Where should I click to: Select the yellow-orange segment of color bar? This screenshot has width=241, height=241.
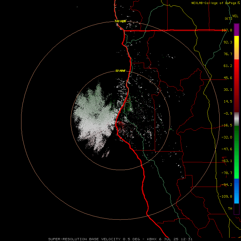(236, 48)
